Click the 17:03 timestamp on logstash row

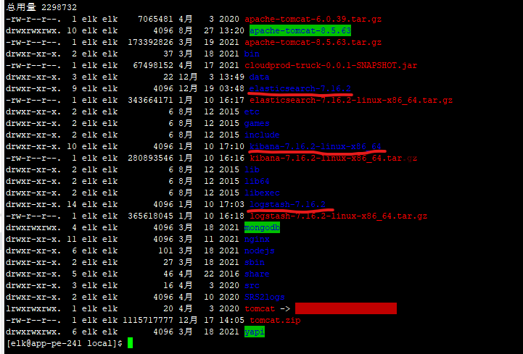(x=231, y=204)
